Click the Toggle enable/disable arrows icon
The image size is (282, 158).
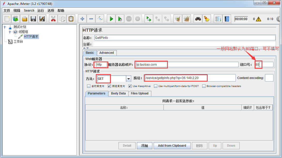(x=100, y=19)
